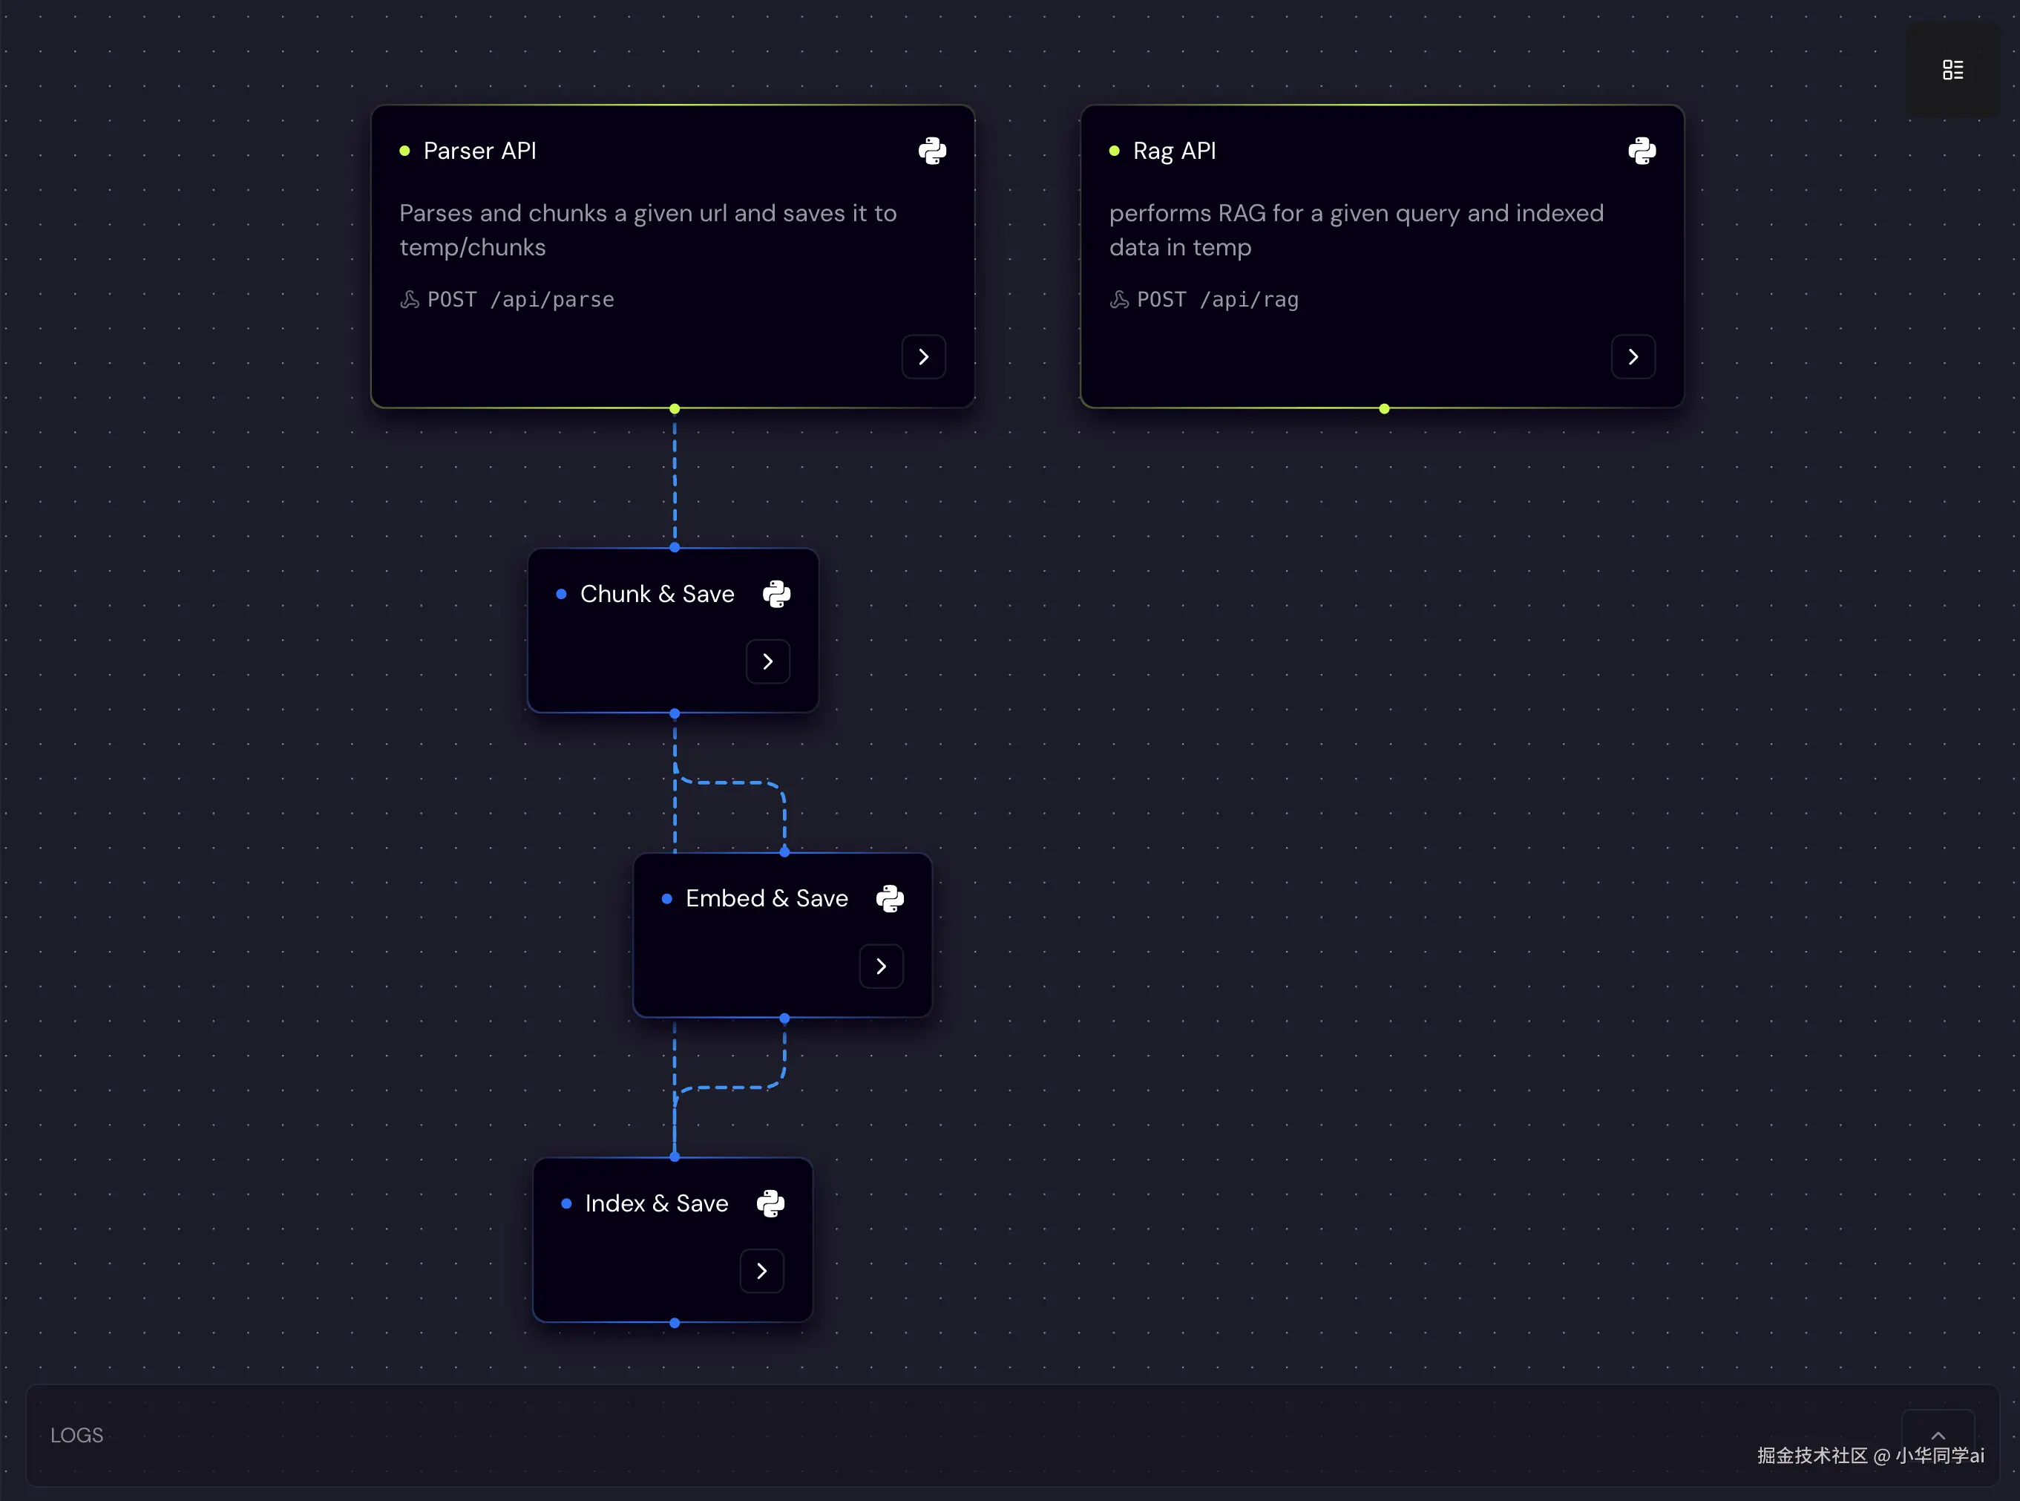Click webhook icon beside POST /api/rag

pyautogui.click(x=1119, y=300)
